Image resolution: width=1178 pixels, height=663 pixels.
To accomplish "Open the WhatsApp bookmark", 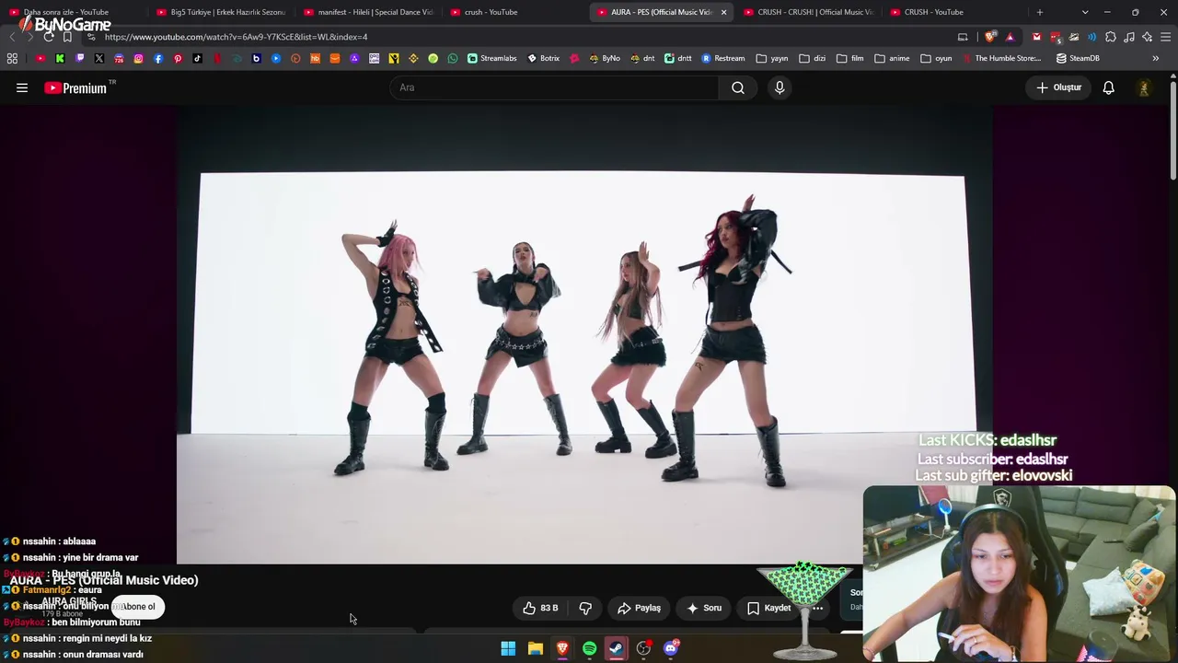I will [x=453, y=58].
